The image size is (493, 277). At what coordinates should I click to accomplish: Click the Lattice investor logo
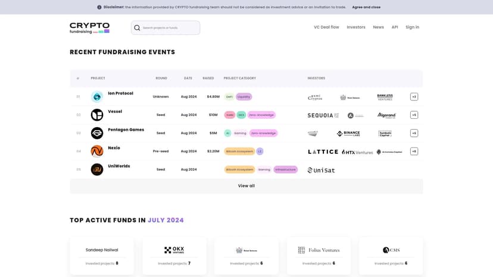point(323,152)
